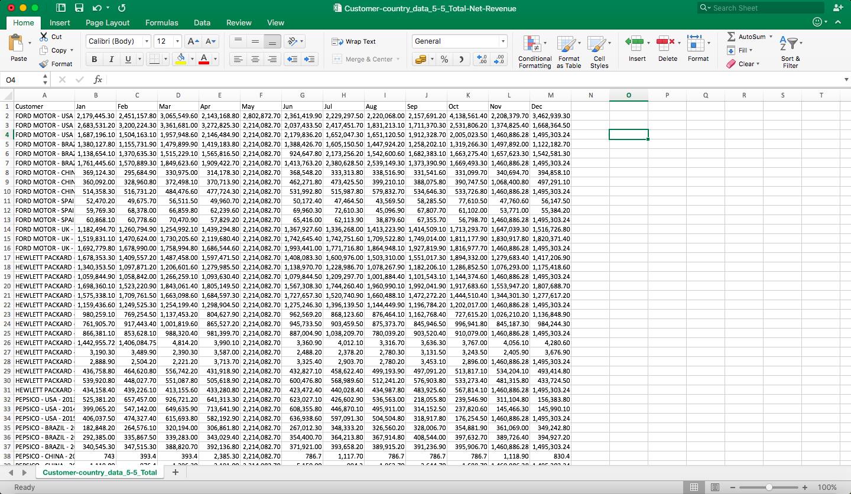Switch to Normal view in status bar
This screenshot has width=851, height=494.
[694, 487]
